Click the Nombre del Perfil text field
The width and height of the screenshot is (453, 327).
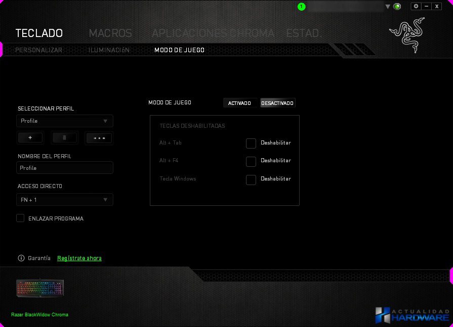click(65, 168)
